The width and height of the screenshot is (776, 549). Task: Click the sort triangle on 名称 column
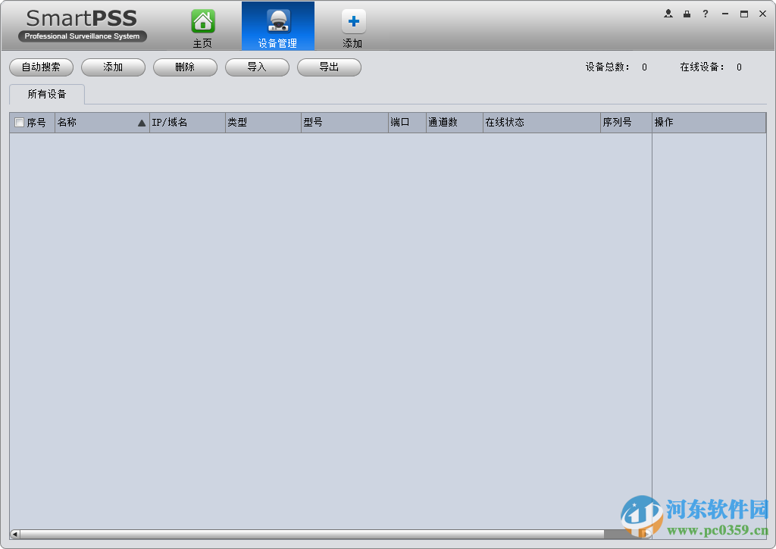142,122
